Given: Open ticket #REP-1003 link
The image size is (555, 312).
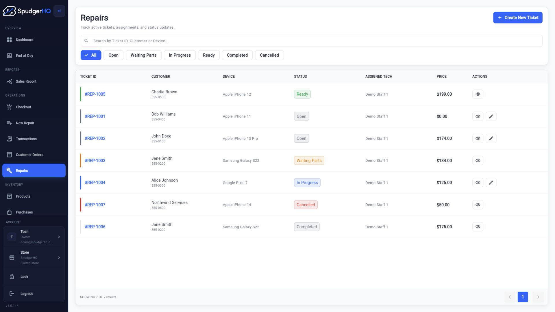Looking at the screenshot, I should [95, 161].
